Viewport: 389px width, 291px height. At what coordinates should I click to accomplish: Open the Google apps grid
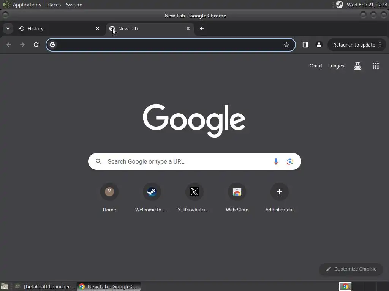[376, 66]
